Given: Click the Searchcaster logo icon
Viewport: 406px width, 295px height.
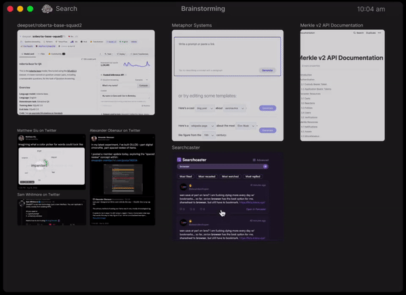Looking at the screenshot, I should point(179,160).
